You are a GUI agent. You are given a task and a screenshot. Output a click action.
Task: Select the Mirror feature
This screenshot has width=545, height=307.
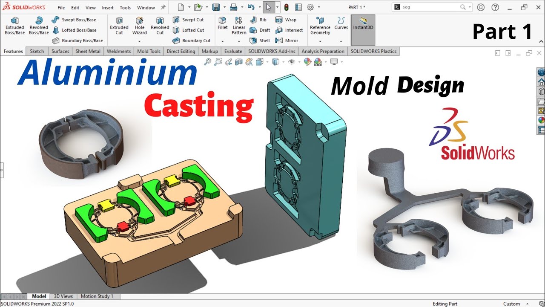coord(287,41)
